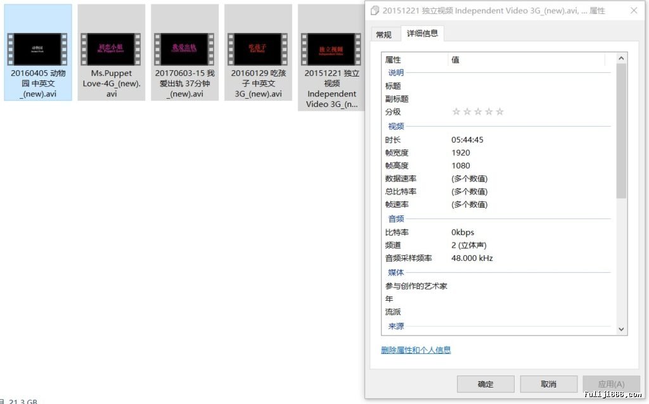The height and width of the screenshot is (404, 649).
Task: Click the 来源 section heading
Action: 395,326
